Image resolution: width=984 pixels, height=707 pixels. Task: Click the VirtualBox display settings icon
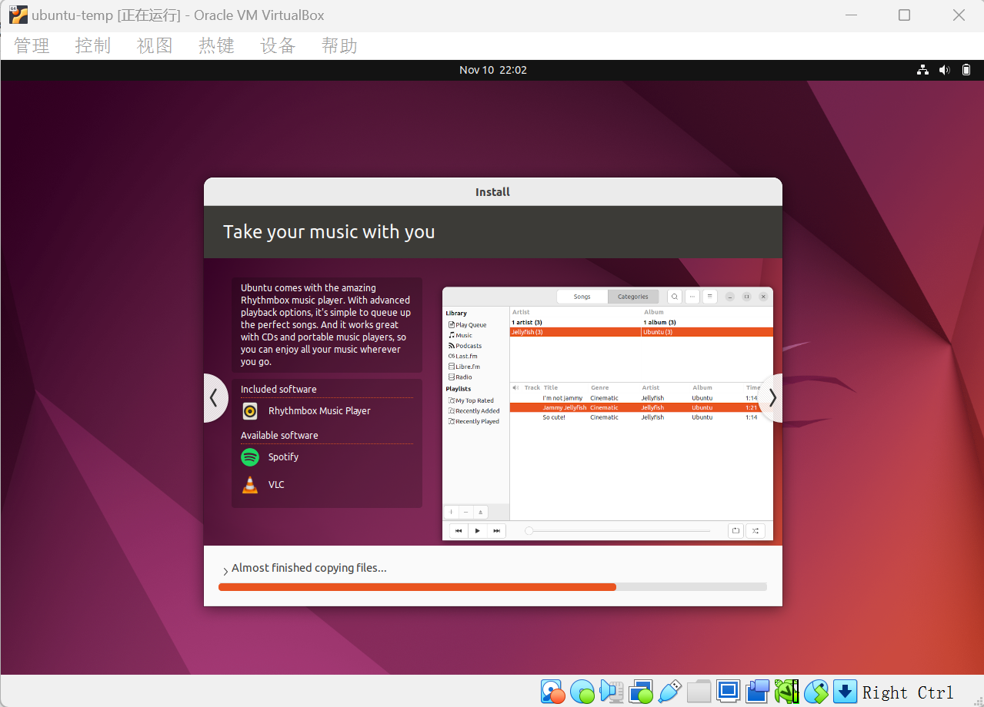point(728,691)
